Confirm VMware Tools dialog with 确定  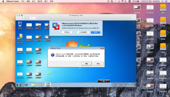pos(87,64)
